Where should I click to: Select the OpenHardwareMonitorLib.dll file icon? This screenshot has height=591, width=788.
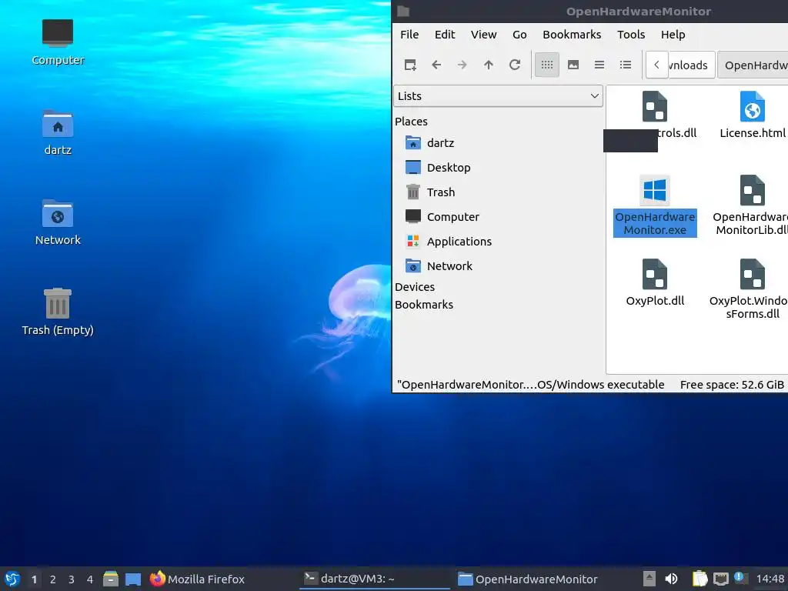753,191
